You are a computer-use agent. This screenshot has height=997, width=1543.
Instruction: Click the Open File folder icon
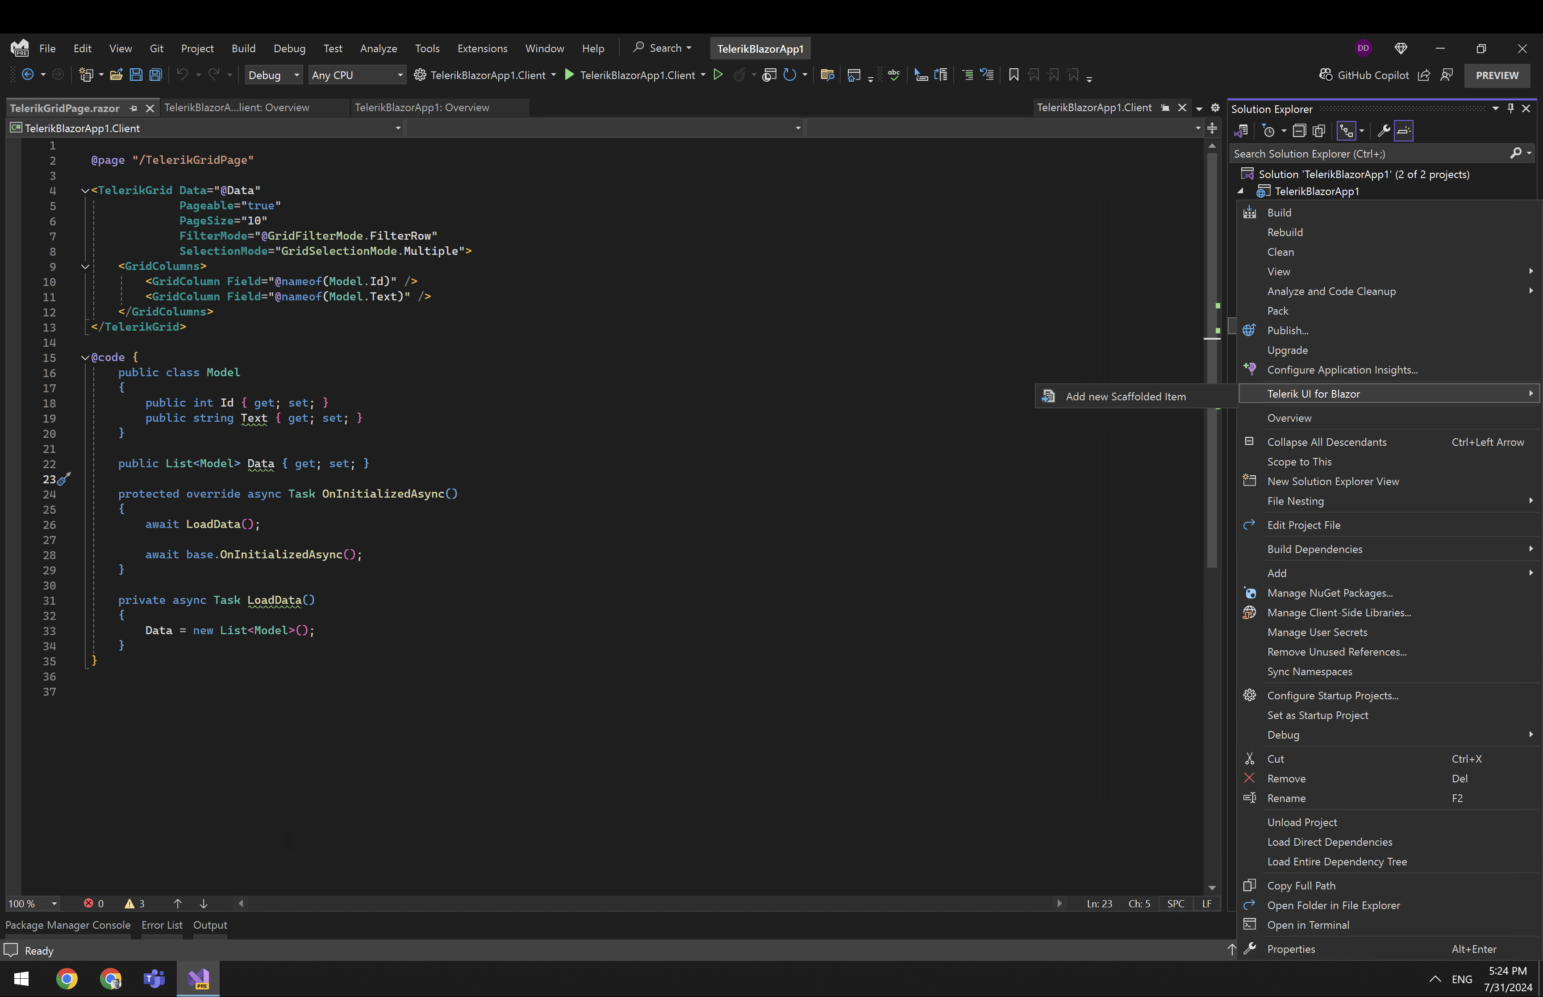(x=117, y=75)
